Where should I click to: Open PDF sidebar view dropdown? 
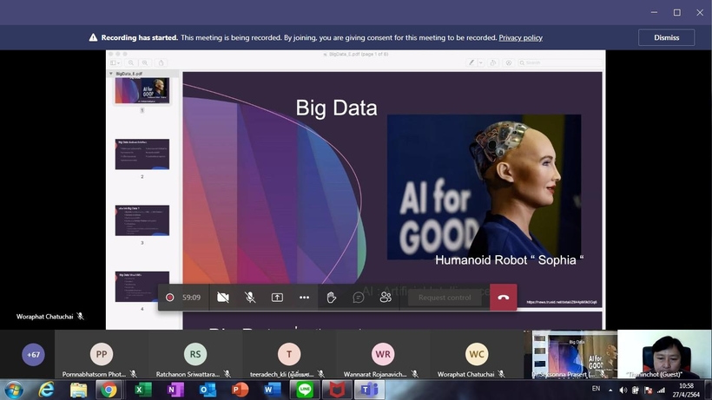click(x=115, y=63)
